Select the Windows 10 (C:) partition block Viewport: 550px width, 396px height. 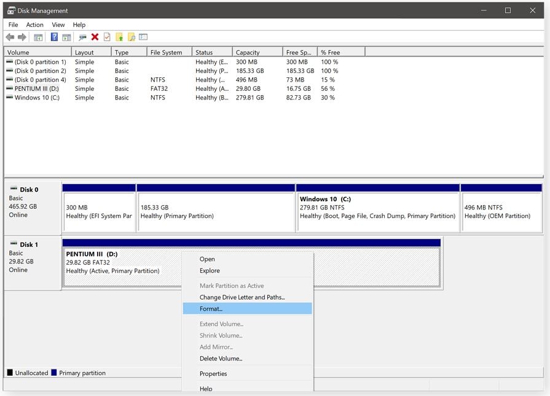tap(378, 208)
